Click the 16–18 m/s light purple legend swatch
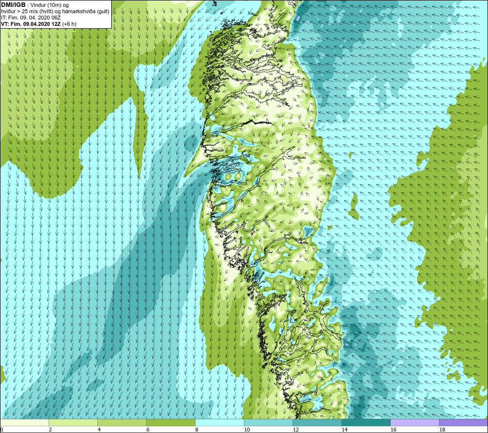The width and height of the screenshot is (488, 433). pos(415,422)
